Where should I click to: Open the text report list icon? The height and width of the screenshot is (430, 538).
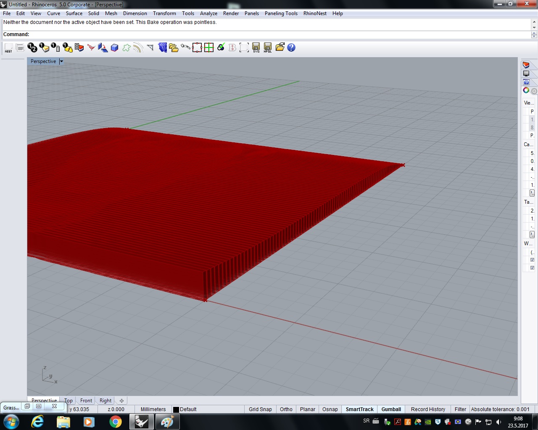click(x=20, y=48)
